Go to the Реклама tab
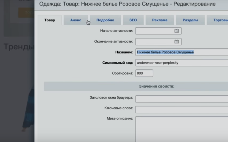Screen dimensions: 228x142 (160, 20)
